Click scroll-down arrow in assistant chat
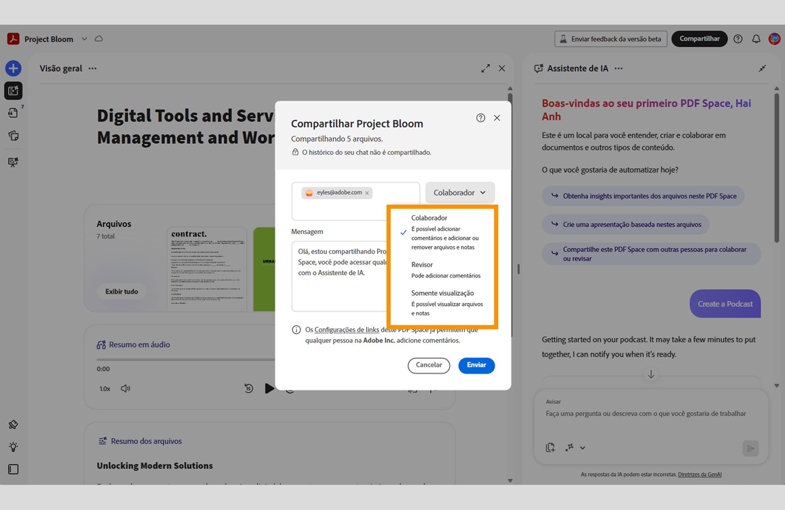This screenshot has width=785, height=510. pyautogui.click(x=651, y=374)
